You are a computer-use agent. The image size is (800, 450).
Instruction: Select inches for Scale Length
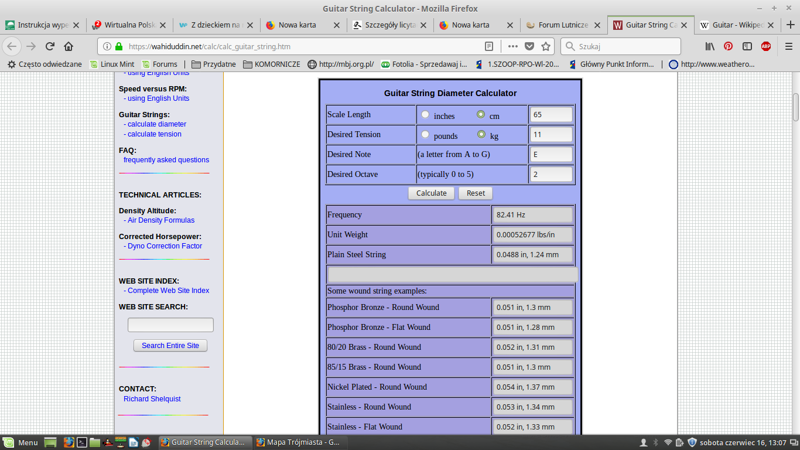click(425, 115)
